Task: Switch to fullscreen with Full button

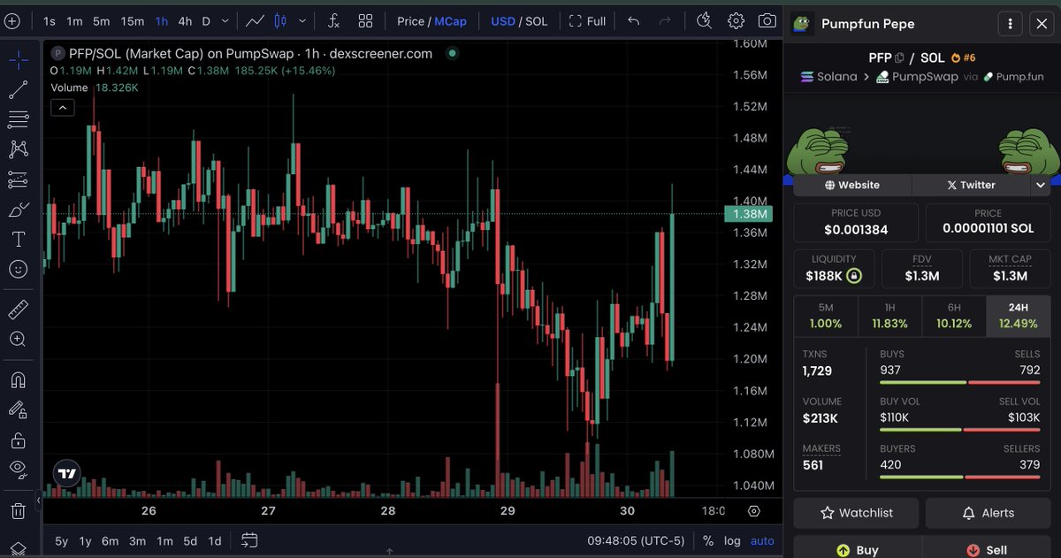Action: pos(588,20)
